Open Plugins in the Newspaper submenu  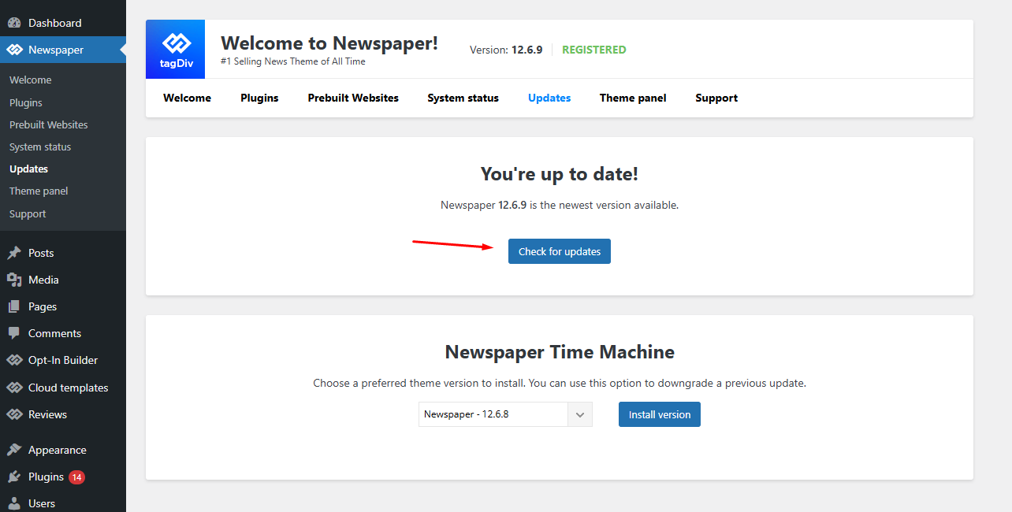pyautogui.click(x=26, y=102)
